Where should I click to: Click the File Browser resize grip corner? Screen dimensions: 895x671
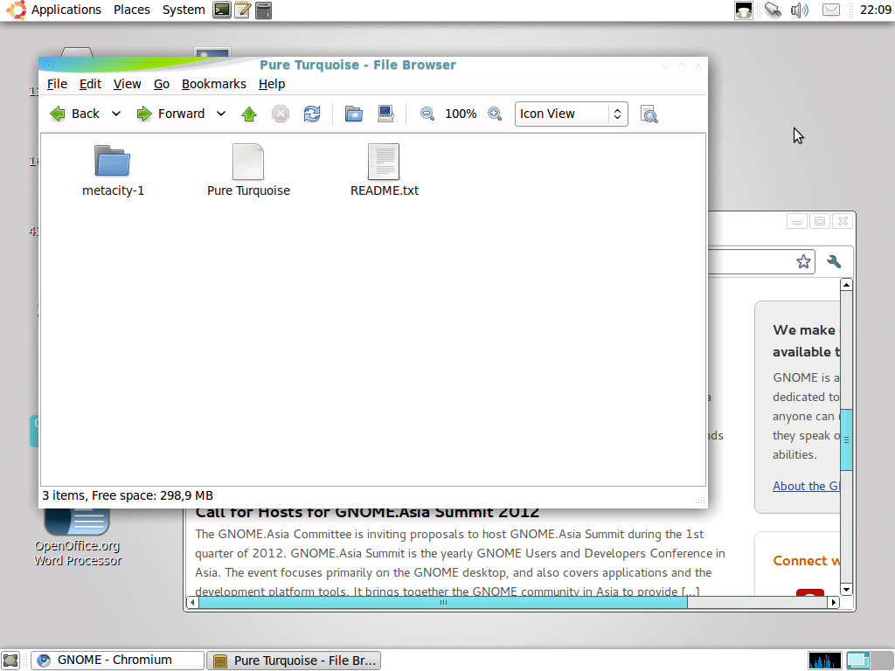[x=700, y=501]
